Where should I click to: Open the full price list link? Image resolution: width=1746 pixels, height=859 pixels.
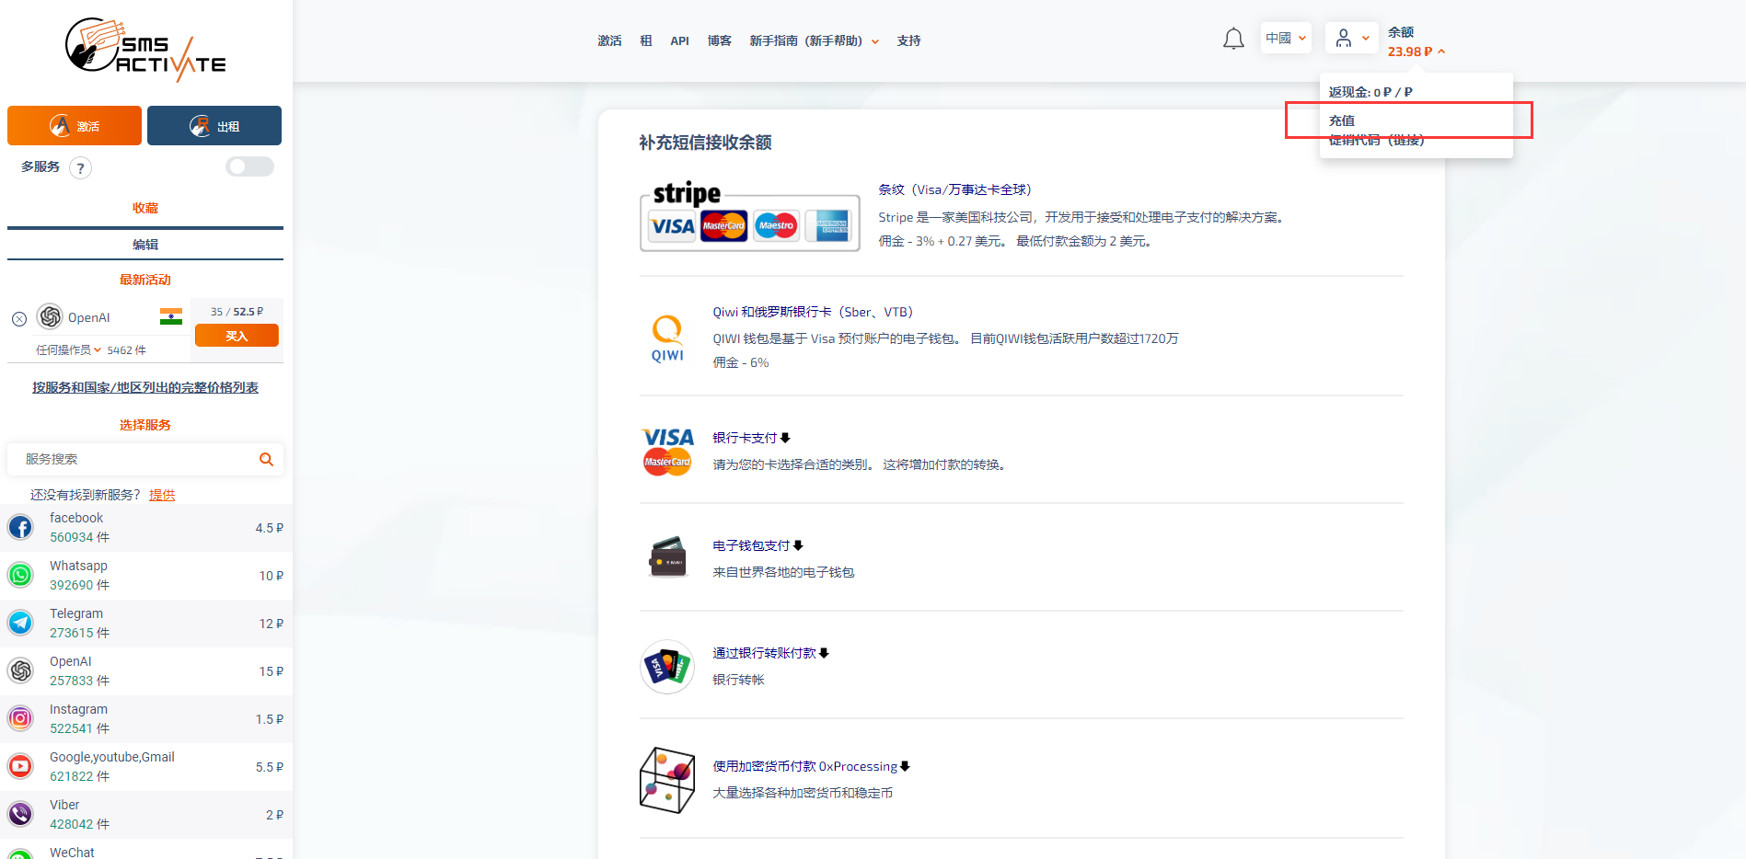(x=145, y=387)
